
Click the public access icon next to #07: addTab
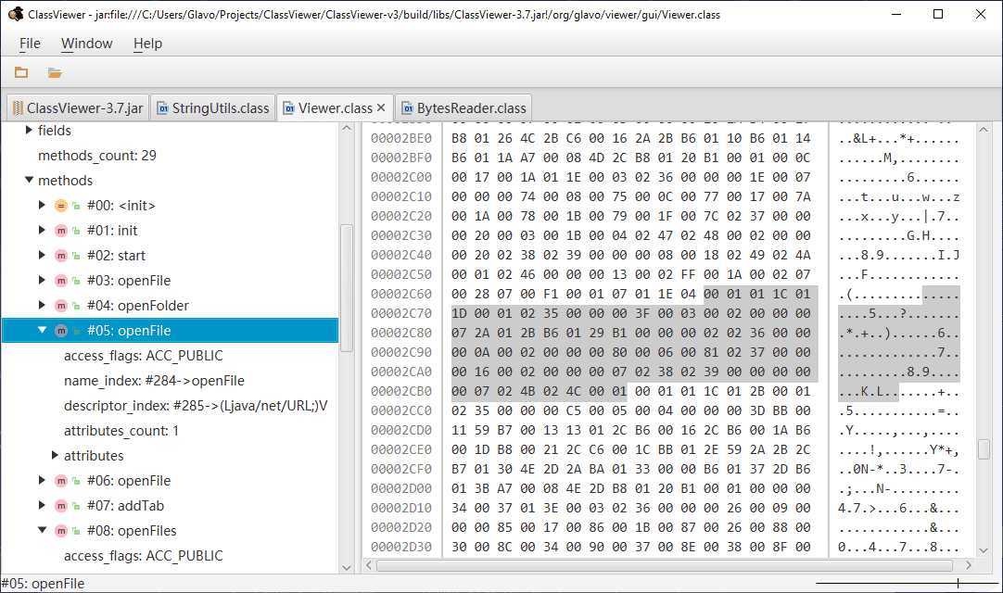[x=76, y=506]
